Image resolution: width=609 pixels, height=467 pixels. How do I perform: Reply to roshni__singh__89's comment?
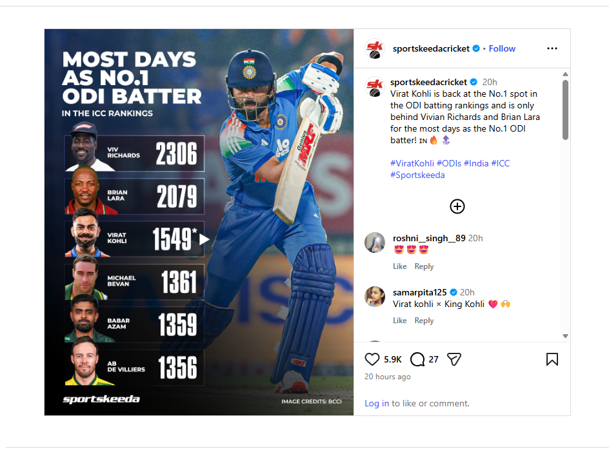click(424, 266)
